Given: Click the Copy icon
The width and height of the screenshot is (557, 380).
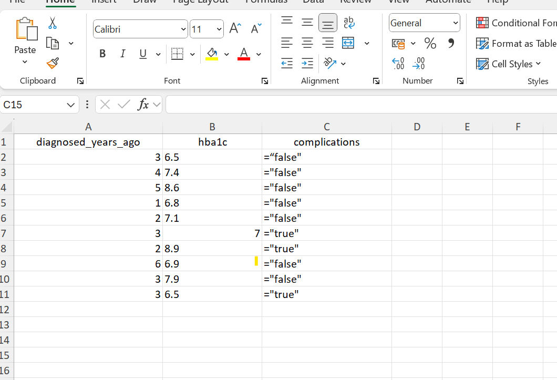Looking at the screenshot, I should pyautogui.click(x=52, y=44).
